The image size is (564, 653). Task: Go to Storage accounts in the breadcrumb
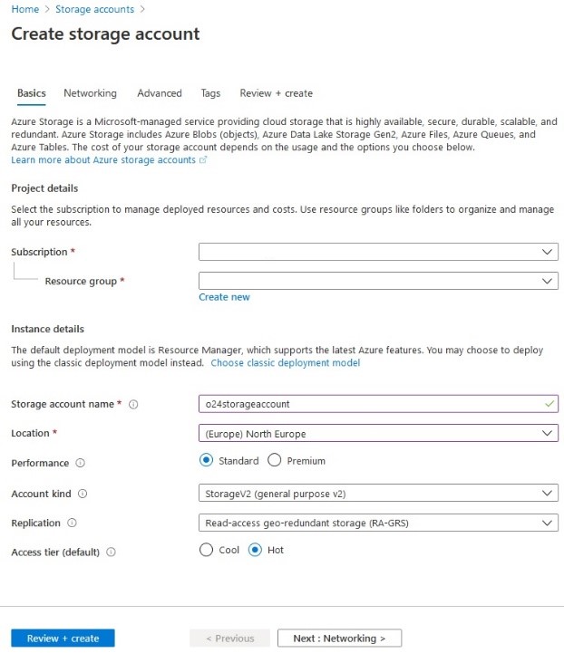point(94,9)
